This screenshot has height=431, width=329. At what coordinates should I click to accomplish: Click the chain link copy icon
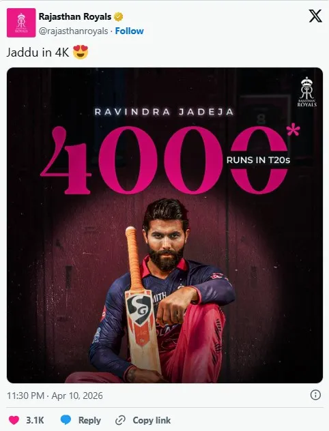[x=120, y=420]
